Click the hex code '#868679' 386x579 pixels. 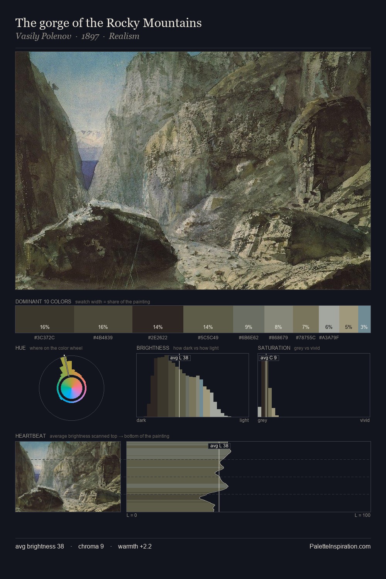pos(279,338)
